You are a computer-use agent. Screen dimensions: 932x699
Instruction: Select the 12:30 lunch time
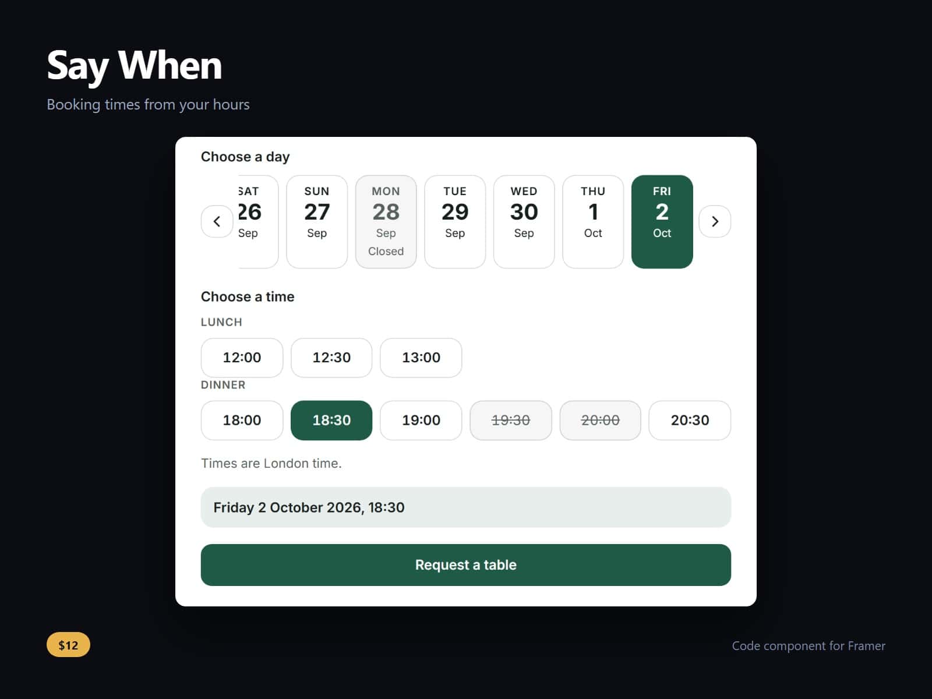(331, 358)
